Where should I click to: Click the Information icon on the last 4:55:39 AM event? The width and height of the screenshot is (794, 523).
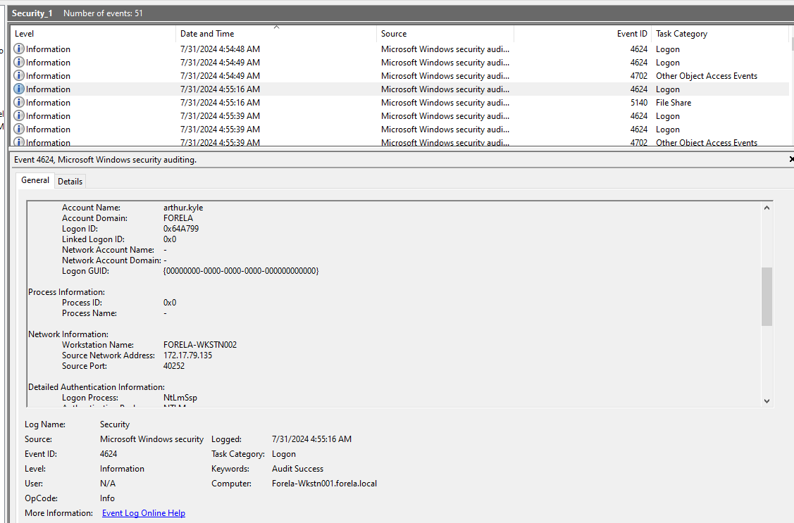tap(18, 142)
